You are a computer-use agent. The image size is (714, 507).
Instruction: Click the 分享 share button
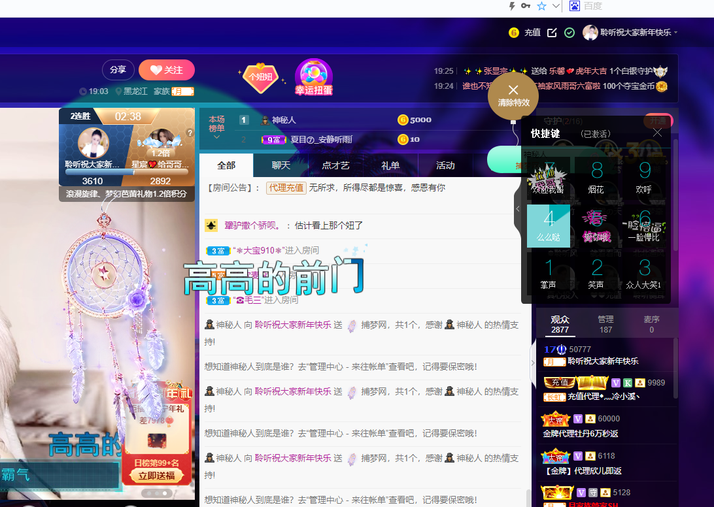tap(118, 70)
